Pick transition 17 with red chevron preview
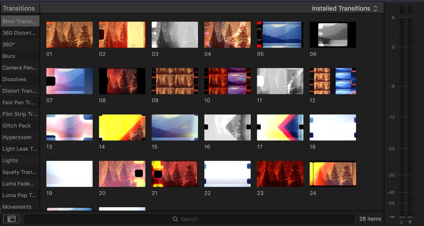Image resolution: width=424 pixels, height=226 pixels. [x=280, y=127]
